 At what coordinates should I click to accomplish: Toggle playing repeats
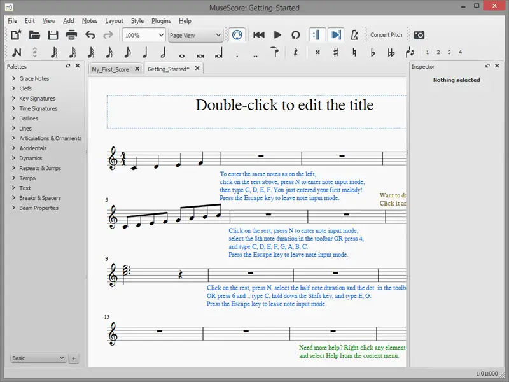pos(317,35)
